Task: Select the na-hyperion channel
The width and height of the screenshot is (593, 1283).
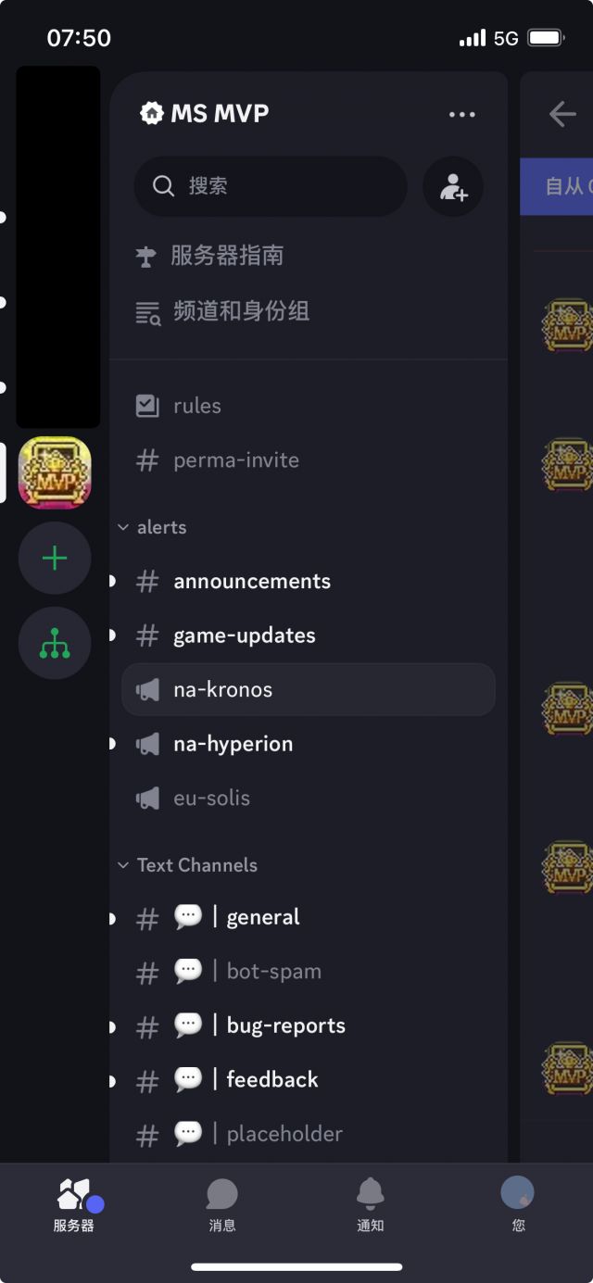Action: [233, 744]
